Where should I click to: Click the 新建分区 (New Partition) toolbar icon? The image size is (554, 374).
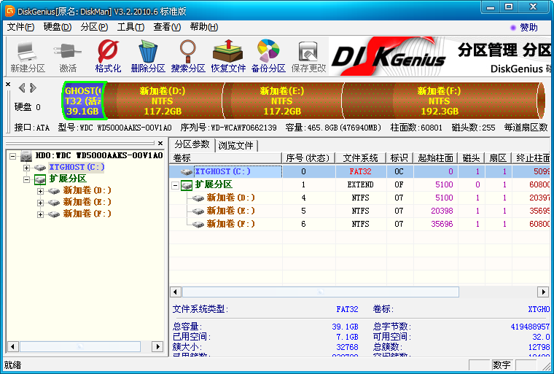(x=28, y=56)
